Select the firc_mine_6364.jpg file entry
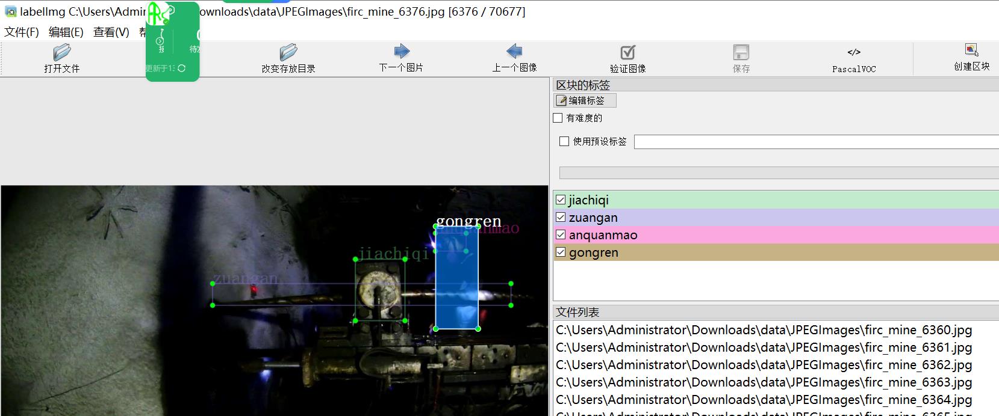Screen dimensions: 999x416 click(x=764, y=400)
